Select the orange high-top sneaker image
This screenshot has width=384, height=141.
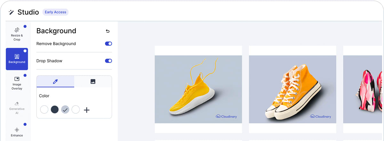click(292, 89)
